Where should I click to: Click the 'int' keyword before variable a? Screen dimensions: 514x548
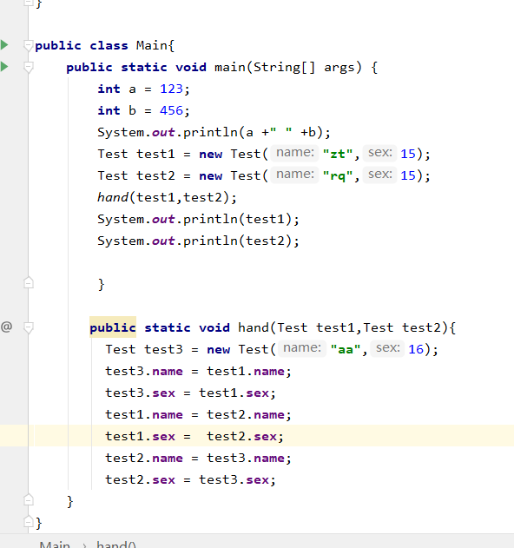point(109,89)
